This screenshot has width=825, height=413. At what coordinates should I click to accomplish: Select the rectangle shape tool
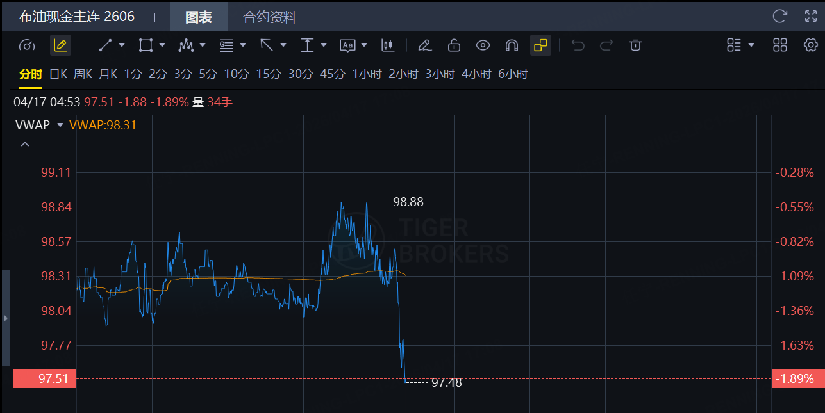click(x=146, y=45)
